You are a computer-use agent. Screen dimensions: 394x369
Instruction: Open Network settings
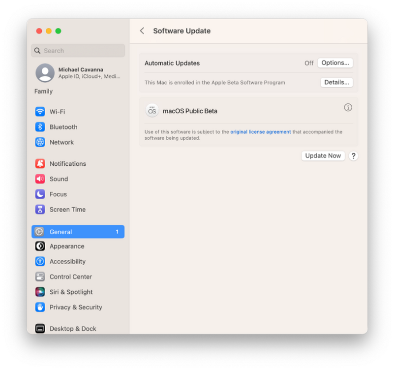tap(78, 142)
